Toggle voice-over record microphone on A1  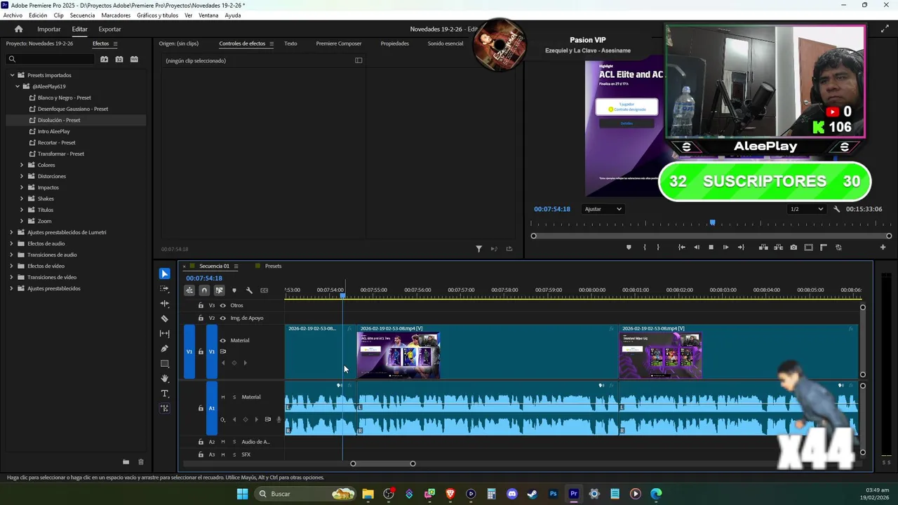coord(279,419)
